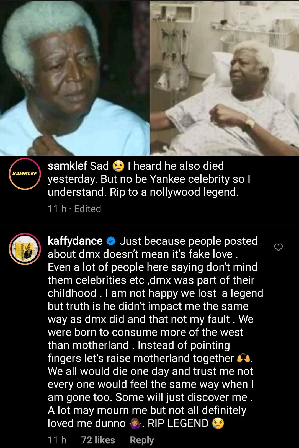299x448 pixels.
Task: Tap the crying emoji after 'Sad'
Action: tap(118, 166)
